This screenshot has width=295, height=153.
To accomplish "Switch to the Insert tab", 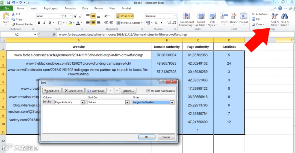I will (x=34, y=8).
